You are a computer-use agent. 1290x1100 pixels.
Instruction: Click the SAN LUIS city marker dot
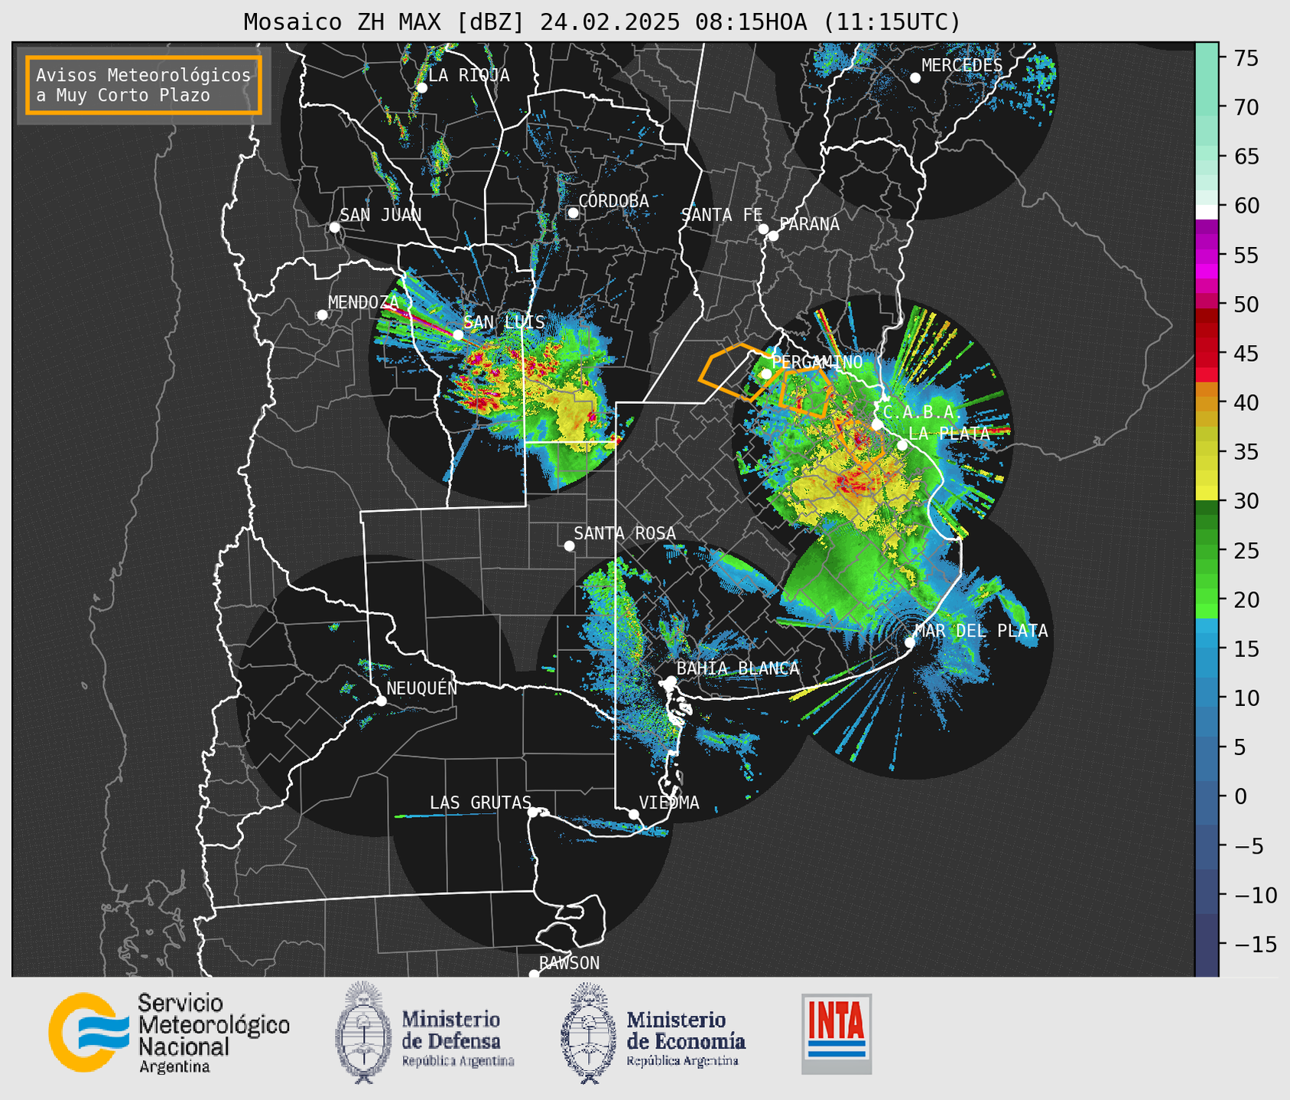coord(458,334)
